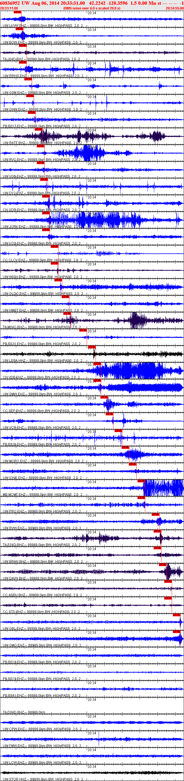Select the end time 20:34:55.00 label
Screen dimensions: 184x781
tap(175, 8)
